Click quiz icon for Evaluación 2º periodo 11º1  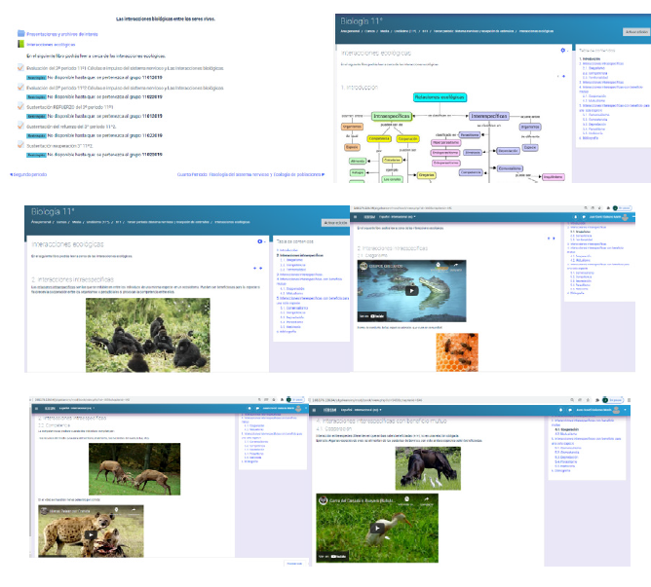[20, 69]
